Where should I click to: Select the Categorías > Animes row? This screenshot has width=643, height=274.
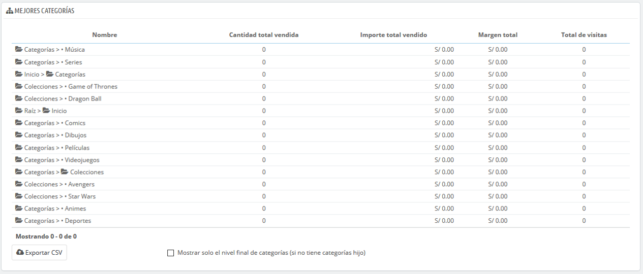(321, 209)
